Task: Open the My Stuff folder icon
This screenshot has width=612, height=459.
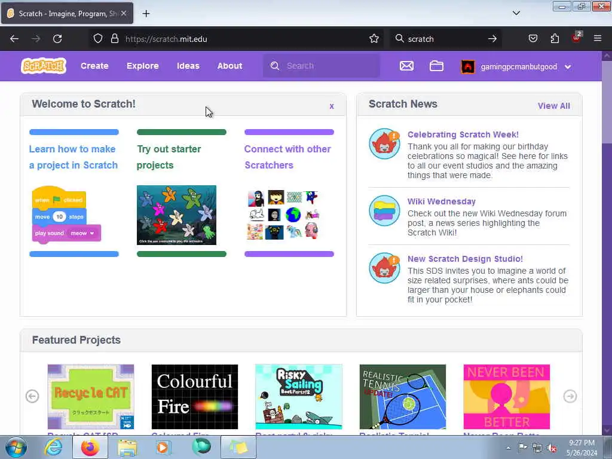Action: (436, 66)
